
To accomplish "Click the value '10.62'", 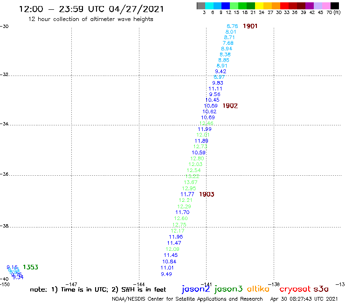I will coord(209,111).
